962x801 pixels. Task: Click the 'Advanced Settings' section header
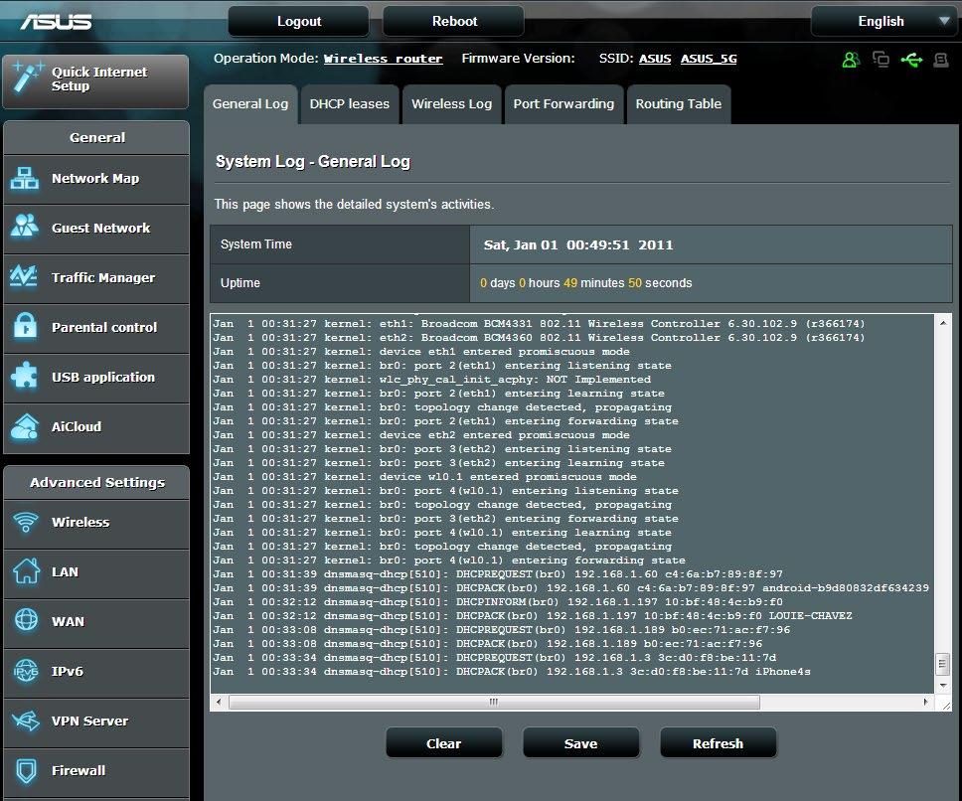[x=97, y=483]
